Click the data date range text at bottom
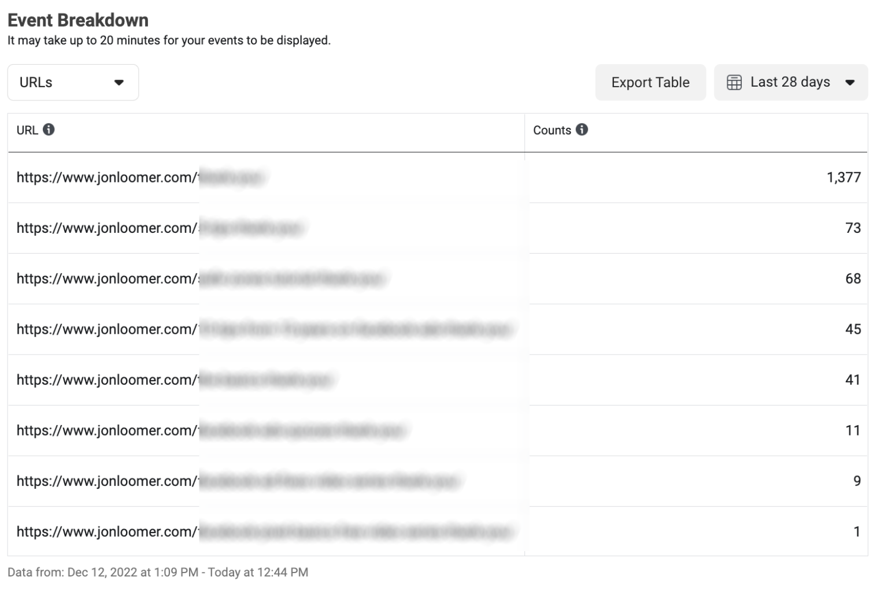The width and height of the screenshot is (888, 595). [157, 572]
